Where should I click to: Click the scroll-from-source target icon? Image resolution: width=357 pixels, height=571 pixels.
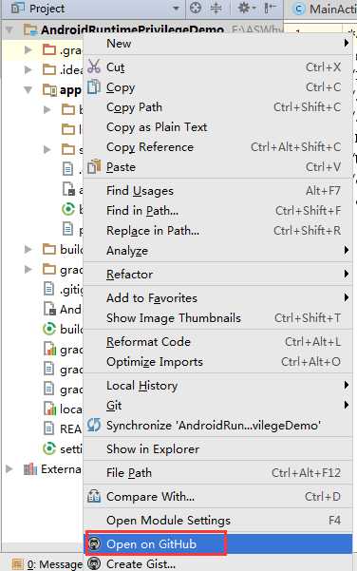click(196, 8)
